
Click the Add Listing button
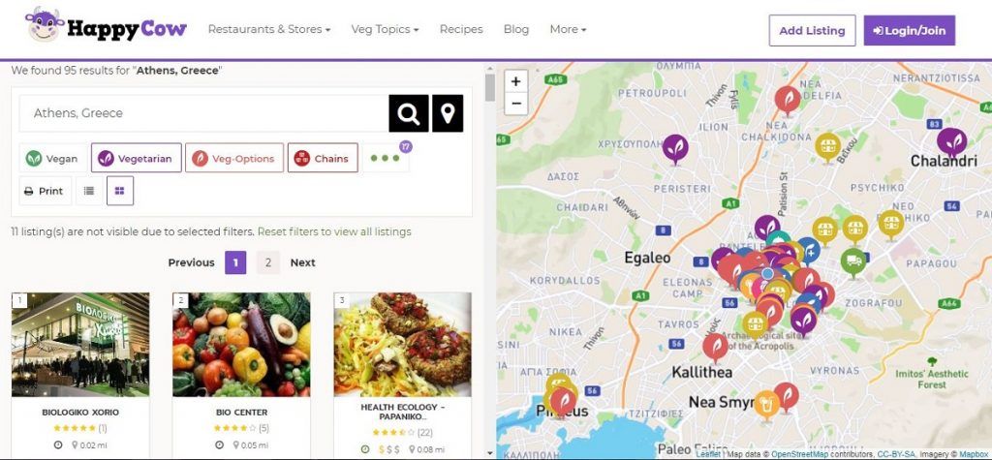pyautogui.click(x=812, y=30)
